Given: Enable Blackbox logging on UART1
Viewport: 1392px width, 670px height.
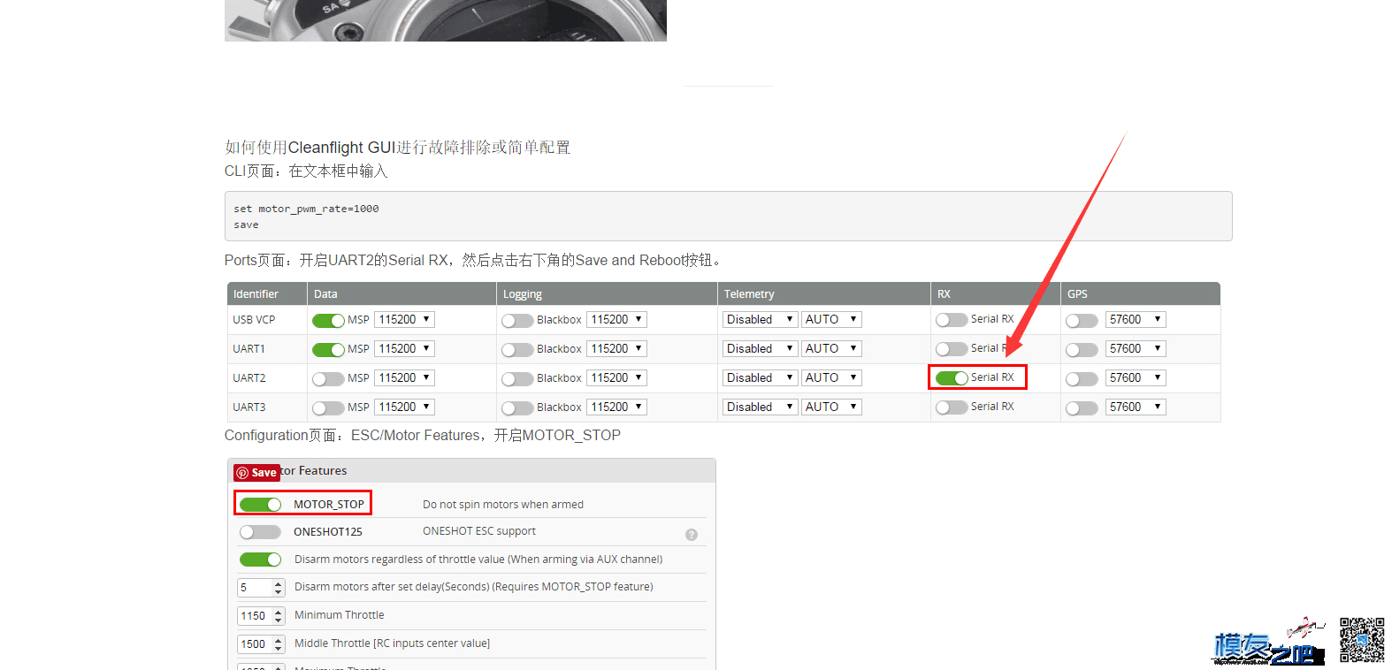Looking at the screenshot, I should tap(517, 349).
